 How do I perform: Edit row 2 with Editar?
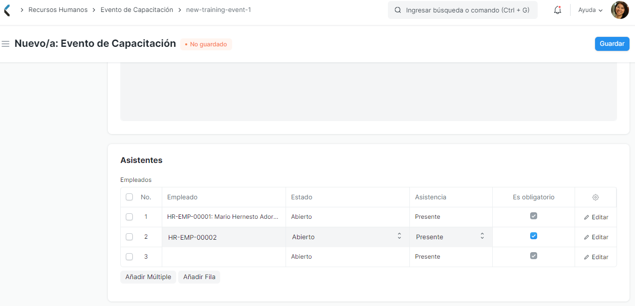click(x=596, y=237)
